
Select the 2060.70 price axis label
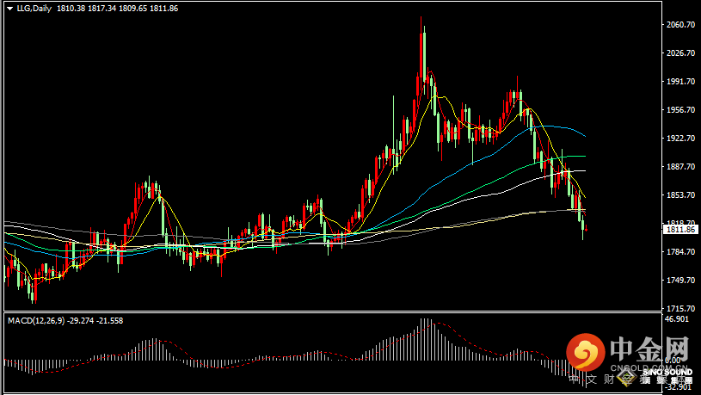[680, 25]
